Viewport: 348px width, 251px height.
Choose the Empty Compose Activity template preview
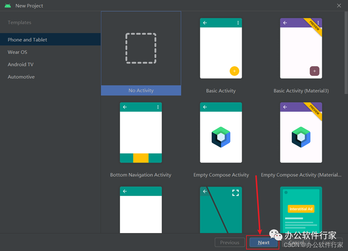click(x=221, y=133)
